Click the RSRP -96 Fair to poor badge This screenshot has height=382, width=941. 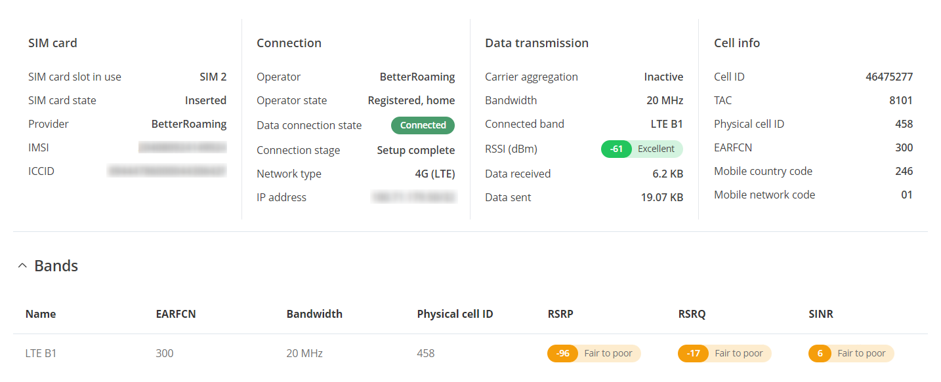point(594,353)
